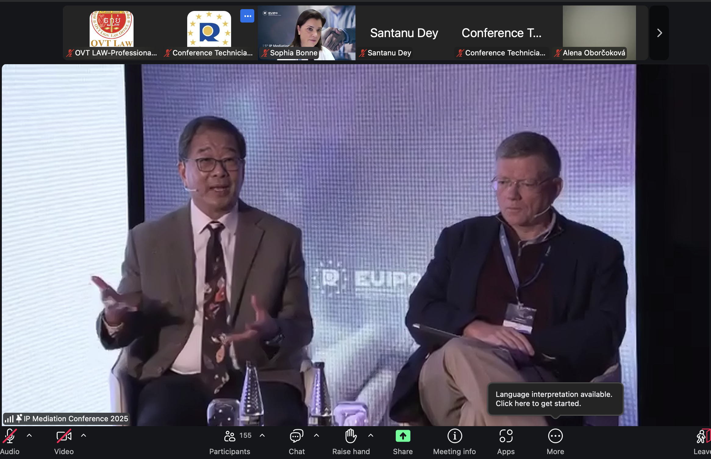
Task: Expand the participants options chevron
Action: coord(262,436)
